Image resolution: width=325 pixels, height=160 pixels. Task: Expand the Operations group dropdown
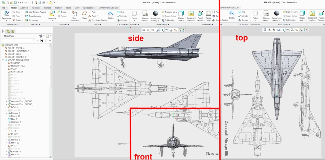(x=12, y=24)
